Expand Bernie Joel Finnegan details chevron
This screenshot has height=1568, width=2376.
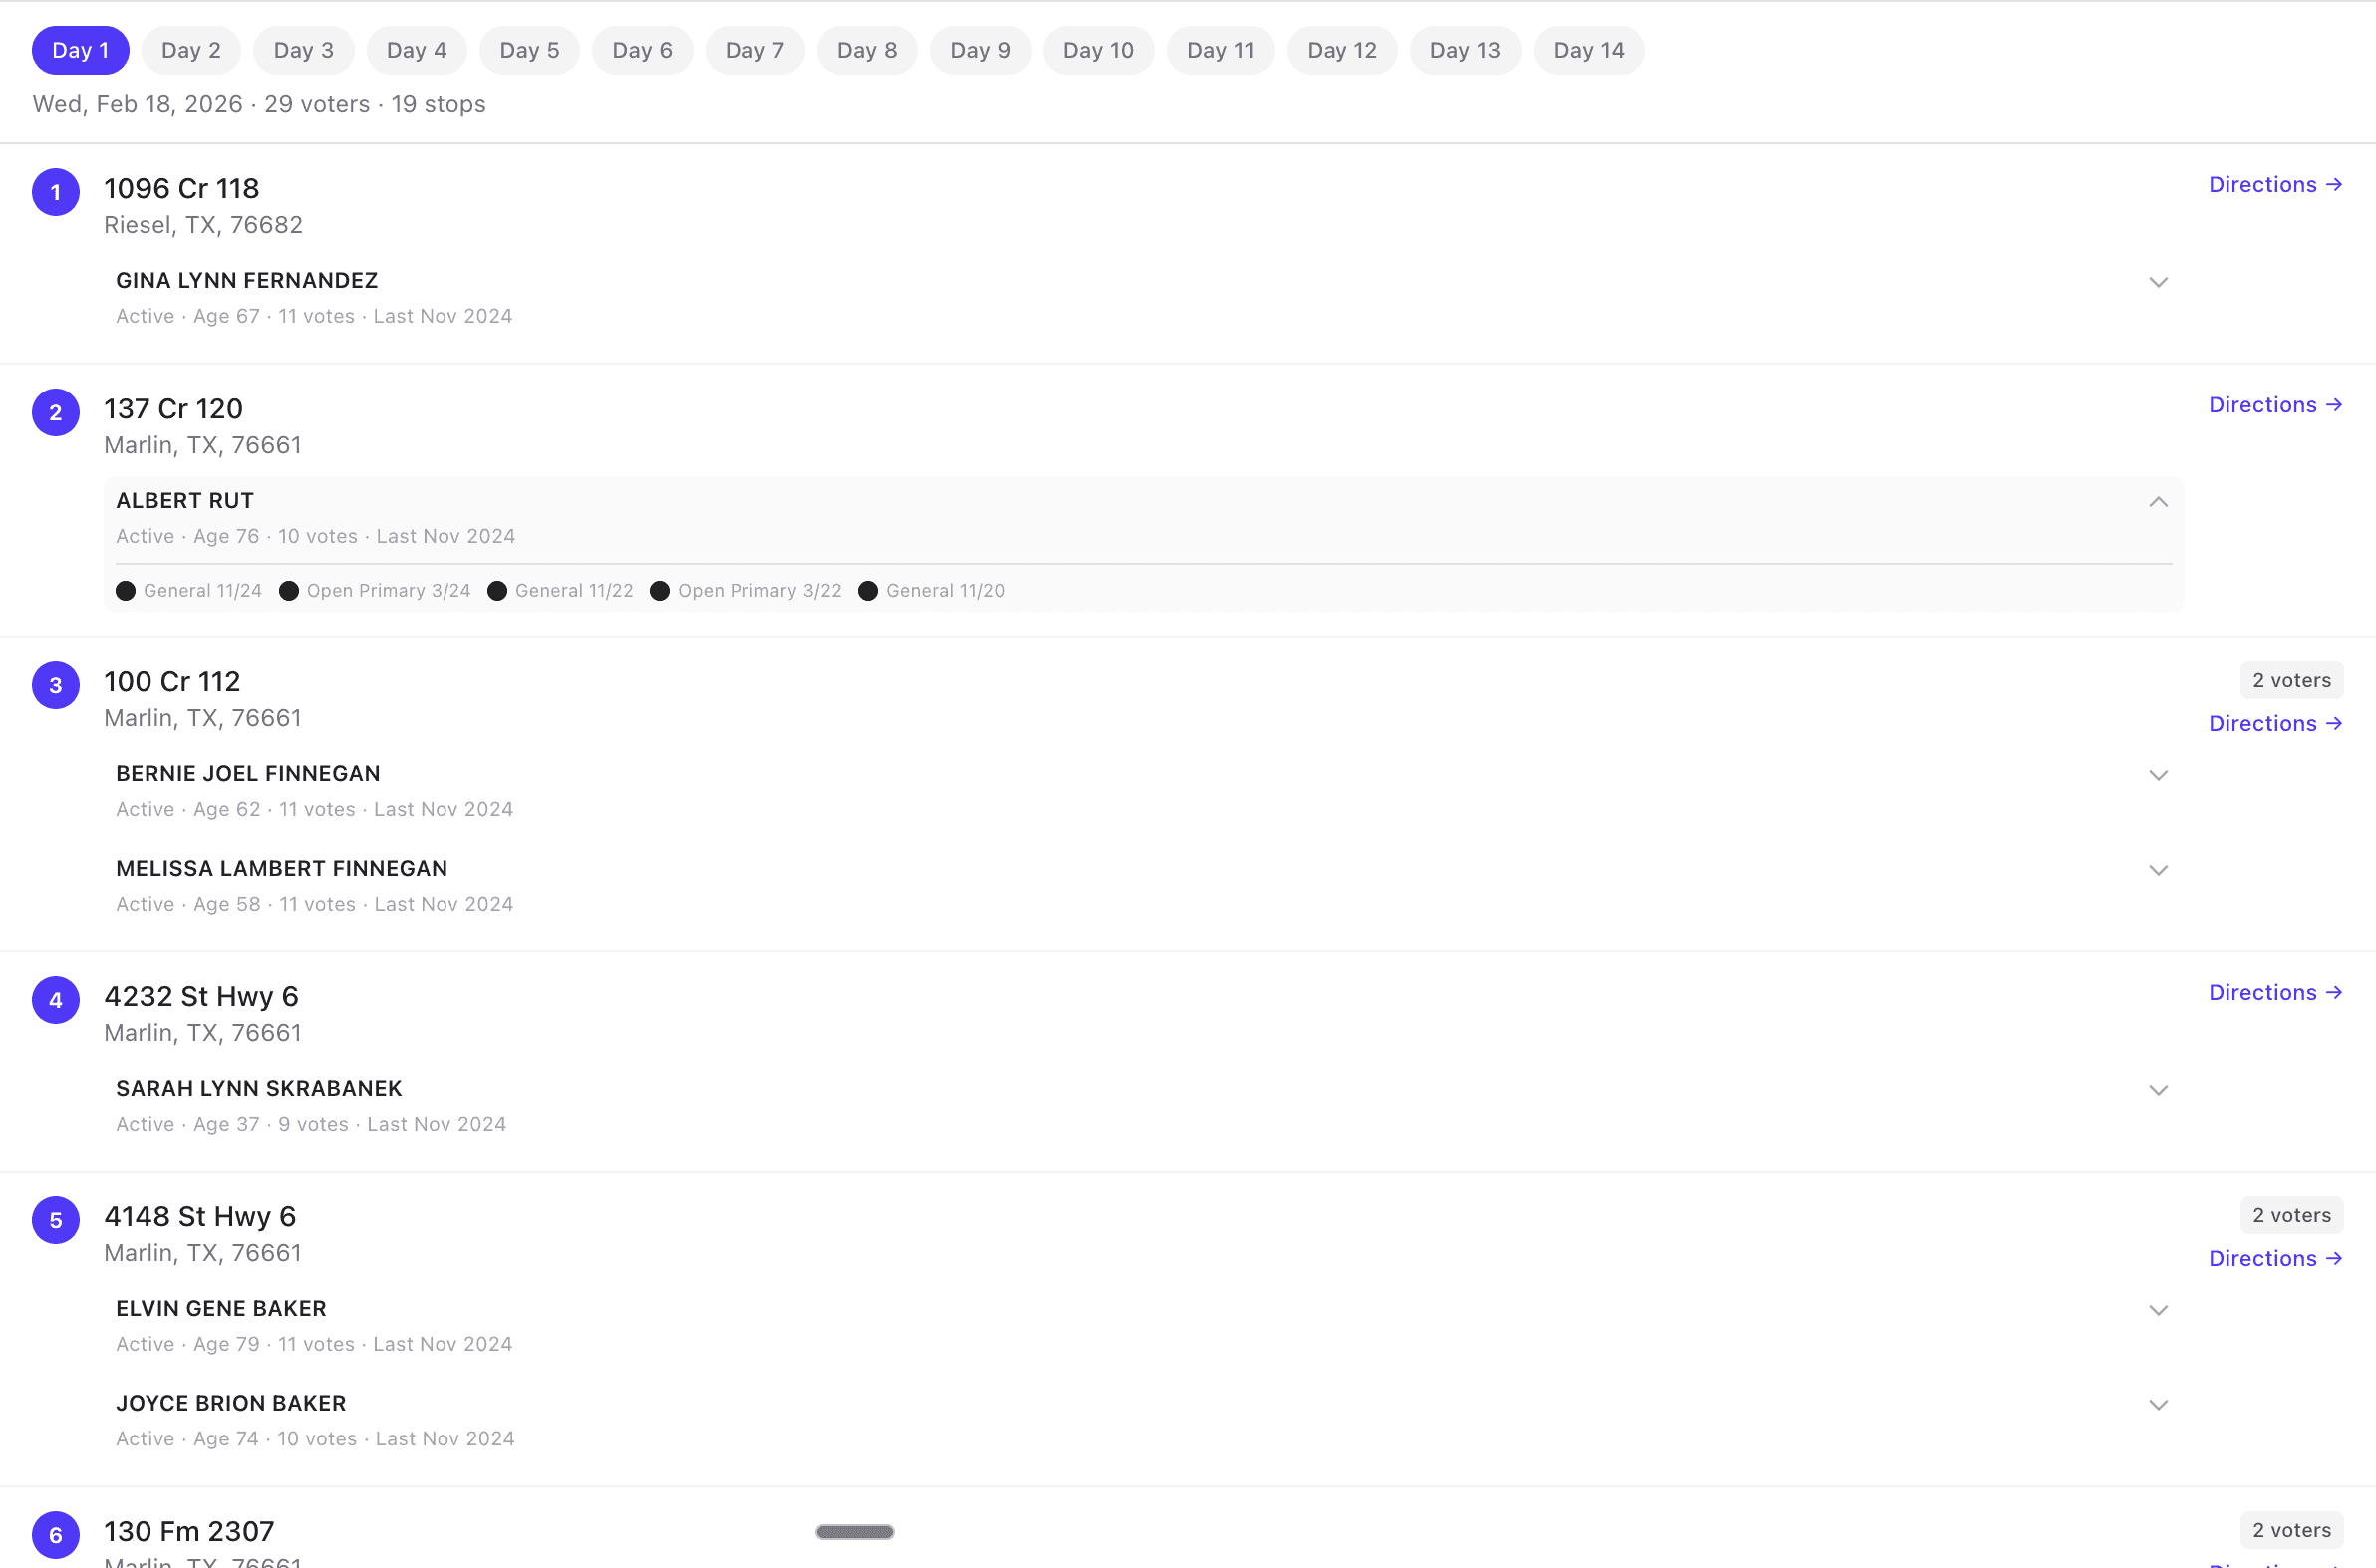point(2158,776)
